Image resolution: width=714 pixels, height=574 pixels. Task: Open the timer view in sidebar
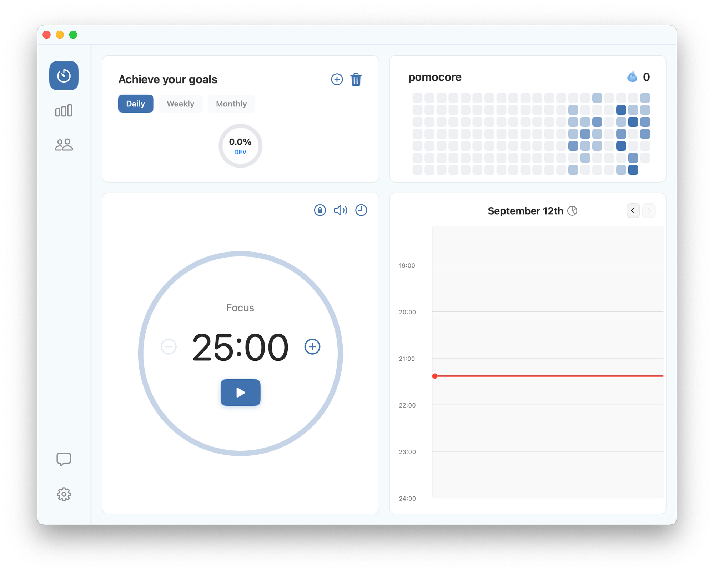click(64, 76)
